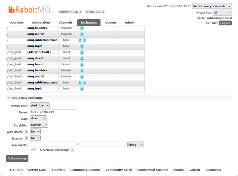Open the Community Slack footer link

pos(119,170)
